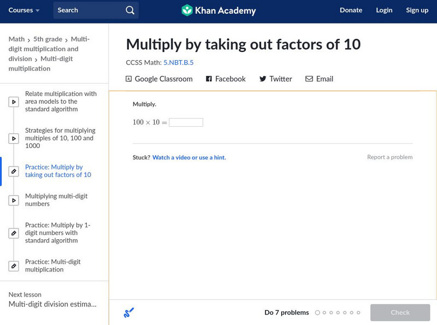Share on Facebook icon
Screen dimensions: 437x325
(209, 79)
